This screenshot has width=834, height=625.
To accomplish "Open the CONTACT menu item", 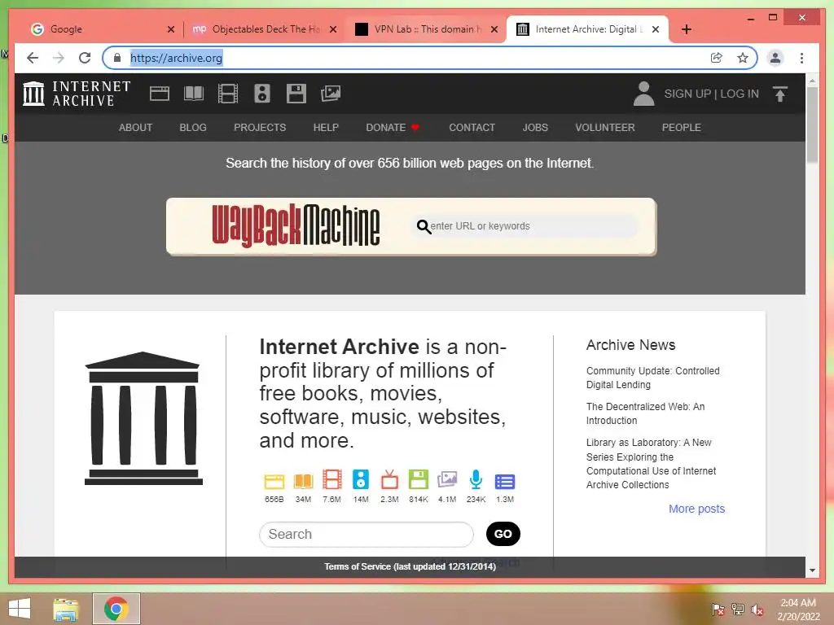I will 472,128.
